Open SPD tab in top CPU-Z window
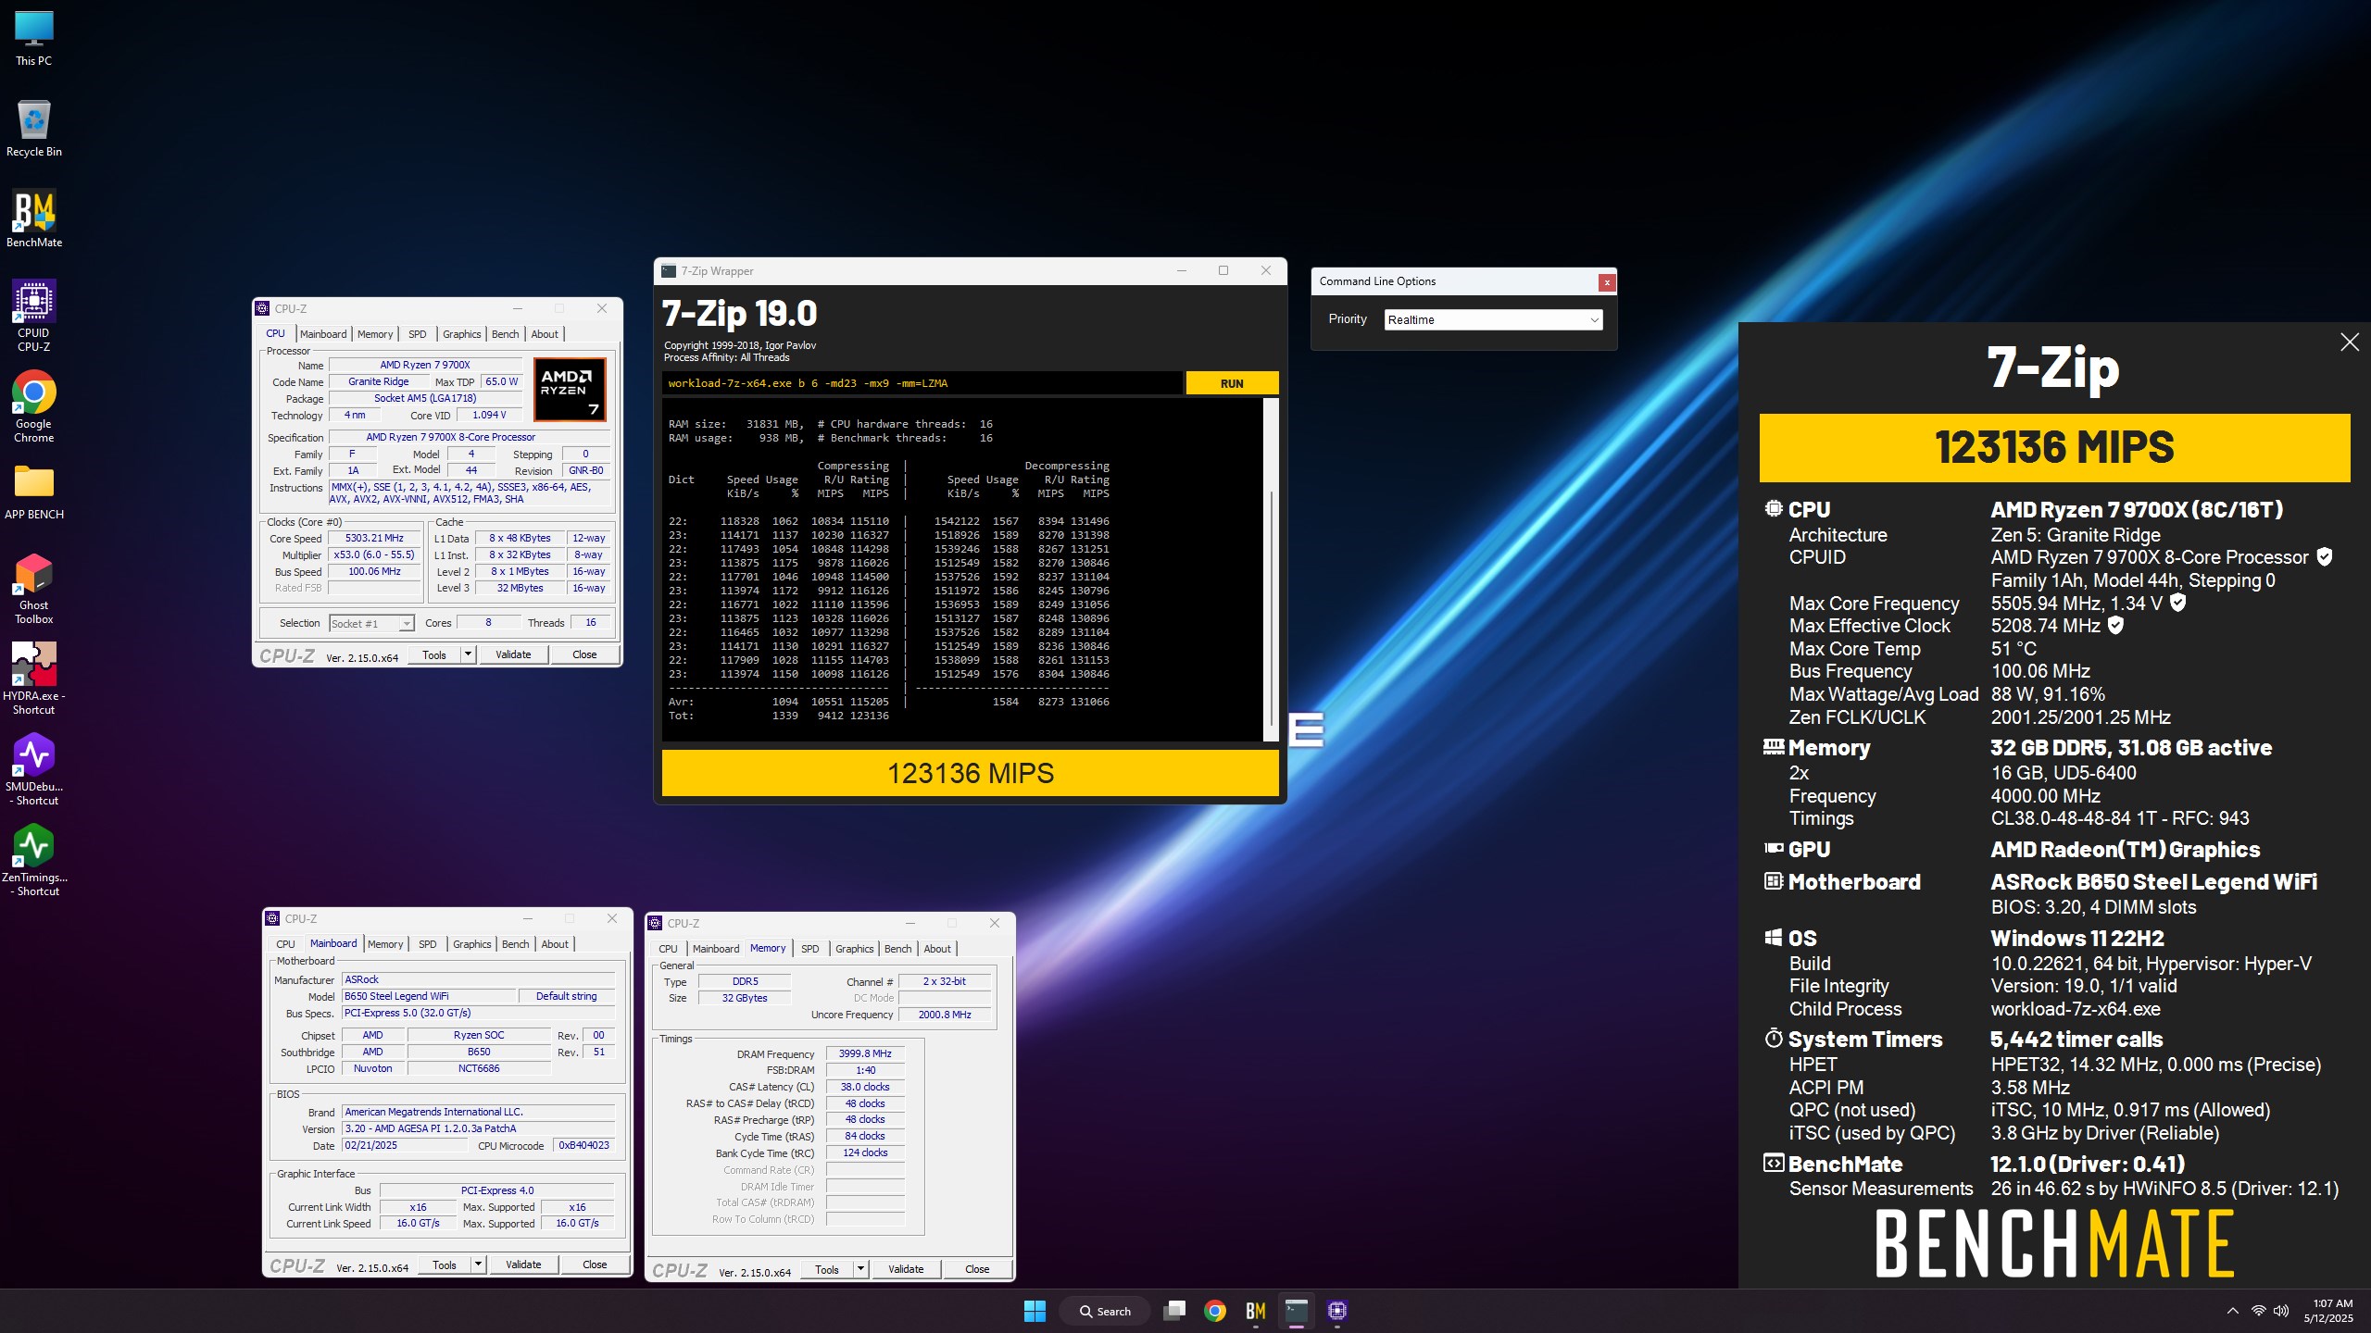The width and height of the screenshot is (2371, 1333). [418, 334]
